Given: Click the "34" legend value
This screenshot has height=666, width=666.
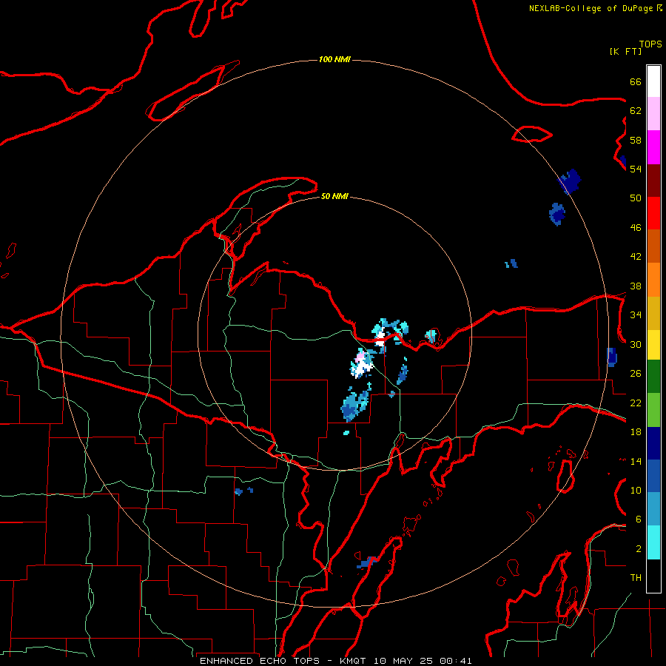Looking at the screenshot, I should (636, 315).
